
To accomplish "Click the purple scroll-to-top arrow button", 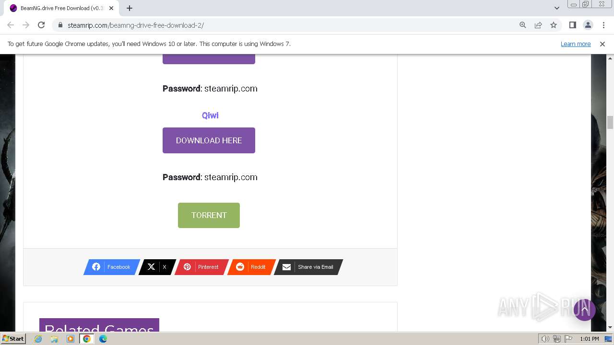I will pos(585,310).
